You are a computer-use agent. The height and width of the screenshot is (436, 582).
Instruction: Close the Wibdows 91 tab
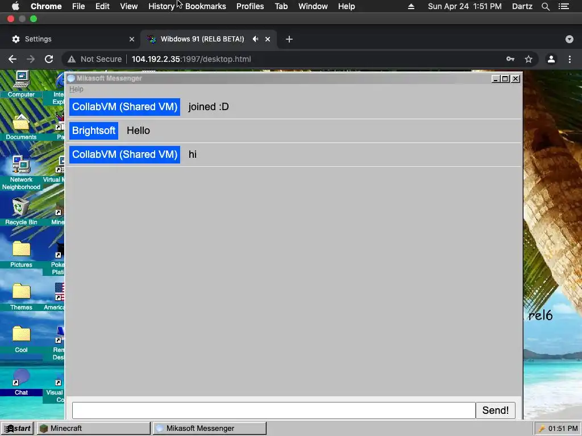[x=268, y=39]
